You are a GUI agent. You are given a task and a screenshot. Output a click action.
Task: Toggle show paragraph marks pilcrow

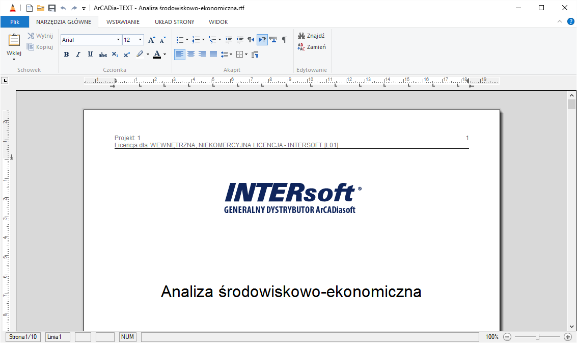(285, 40)
